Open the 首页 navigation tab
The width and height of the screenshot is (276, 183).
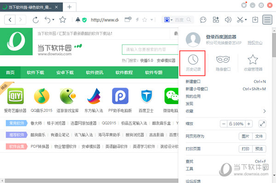[x=10, y=72]
